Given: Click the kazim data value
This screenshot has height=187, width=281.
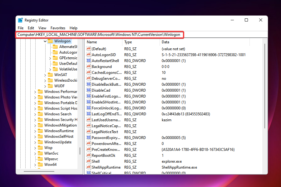Looking at the screenshot, I should click(166, 120).
